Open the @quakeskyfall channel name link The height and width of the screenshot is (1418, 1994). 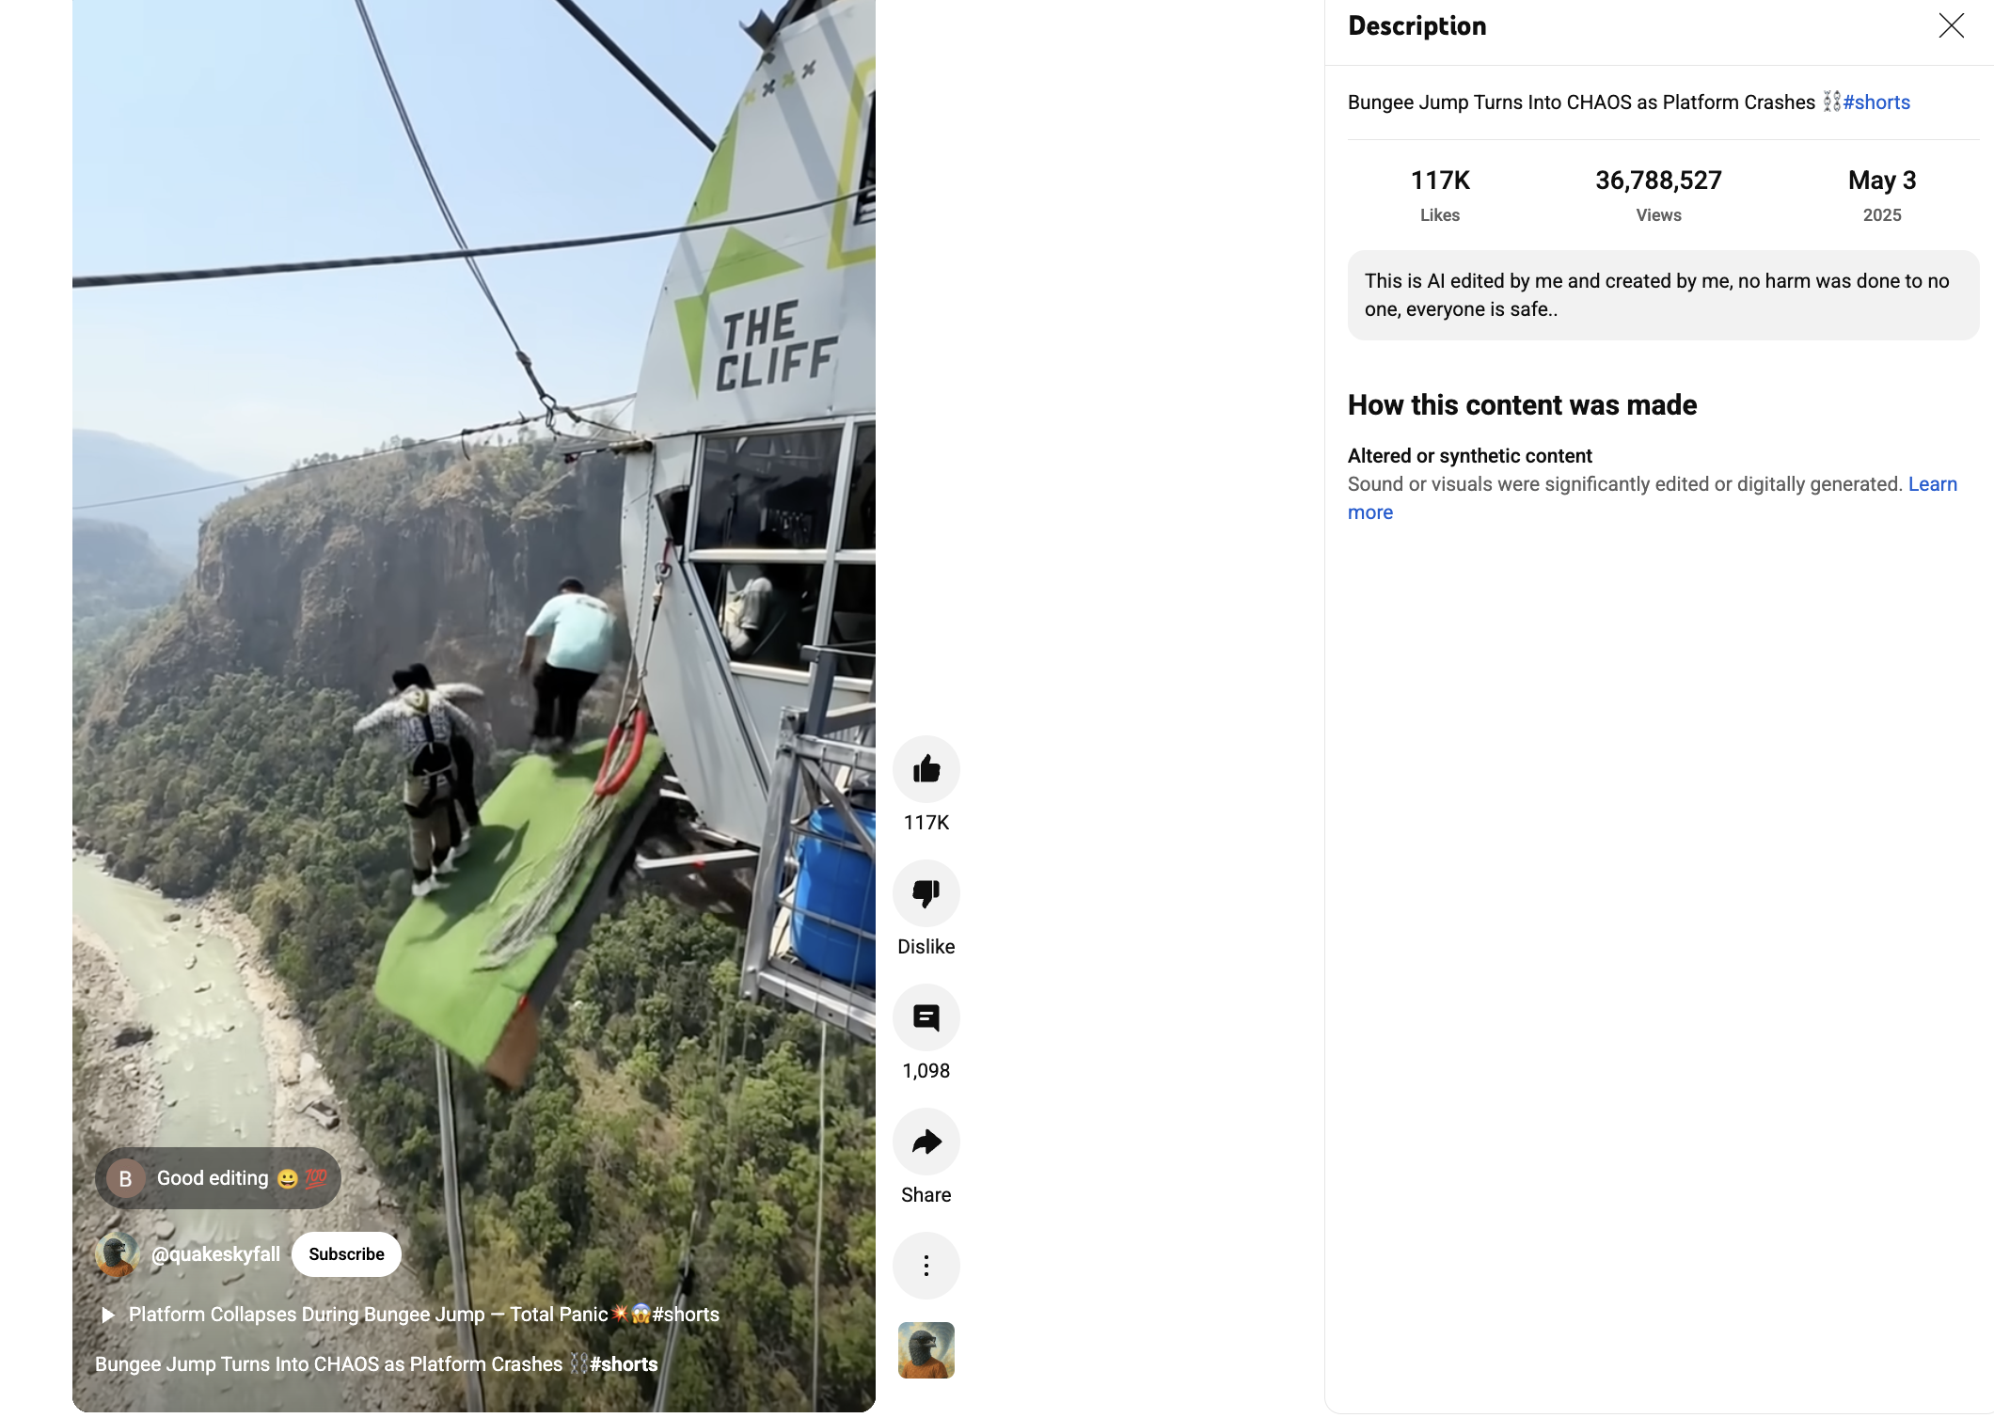(x=215, y=1254)
